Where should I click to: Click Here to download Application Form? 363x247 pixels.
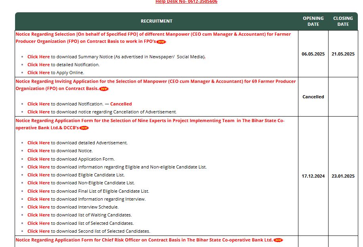[38, 159]
